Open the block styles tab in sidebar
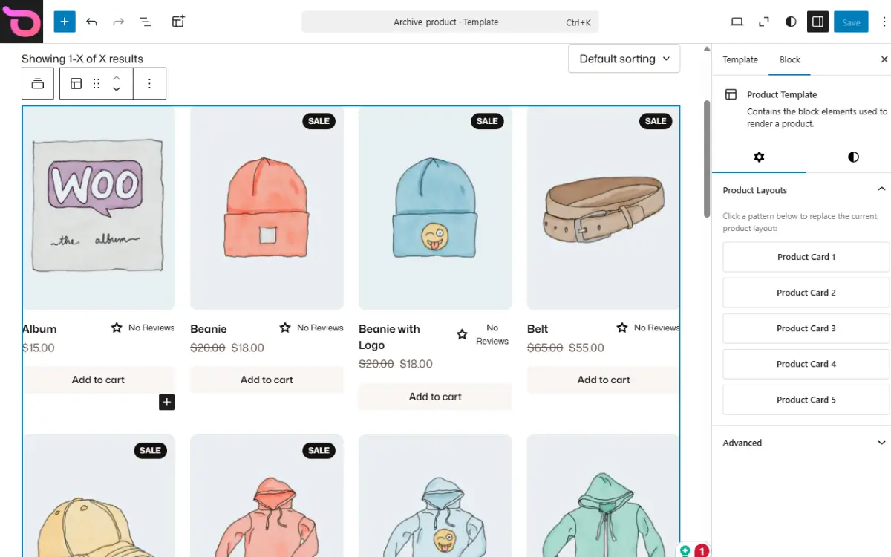Image resolution: width=891 pixels, height=557 pixels. 853,157
